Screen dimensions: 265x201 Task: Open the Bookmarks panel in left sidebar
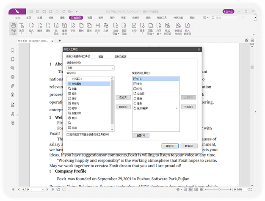tap(13, 50)
